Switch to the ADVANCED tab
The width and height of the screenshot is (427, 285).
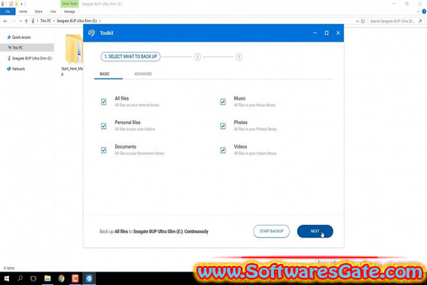coord(143,74)
